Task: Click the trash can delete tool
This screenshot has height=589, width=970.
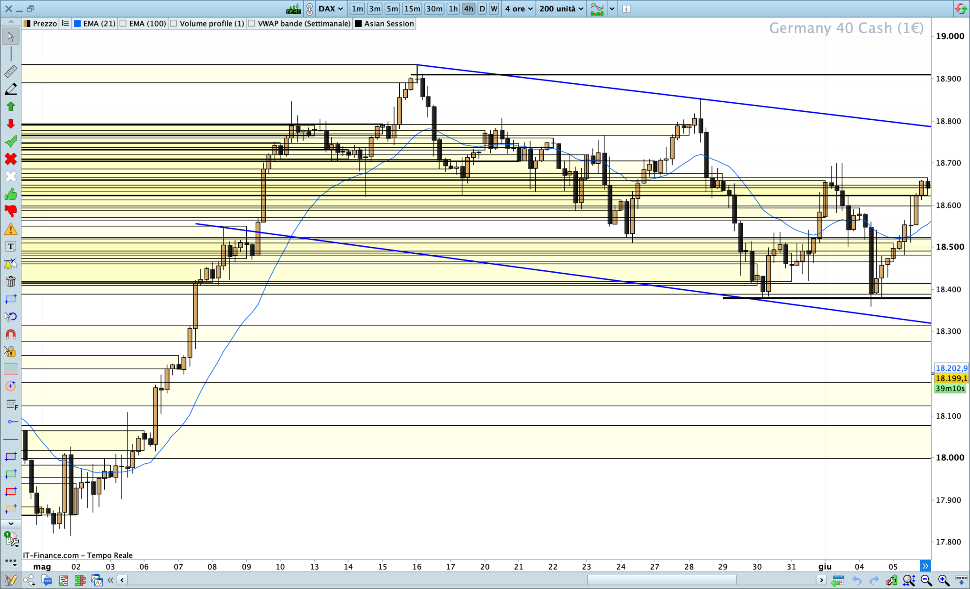Action: point(10,282)
